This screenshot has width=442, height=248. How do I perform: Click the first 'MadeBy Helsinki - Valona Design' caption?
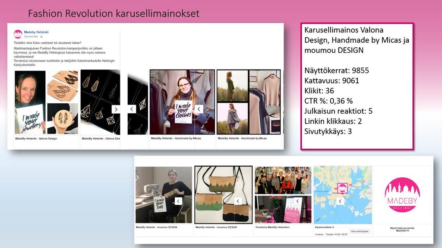pyautogui.click(x=36, y=139)
